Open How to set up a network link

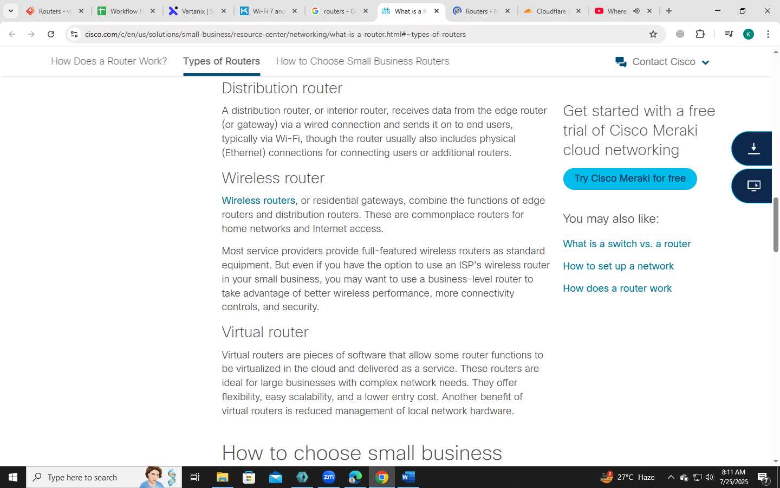pos(618,266)
